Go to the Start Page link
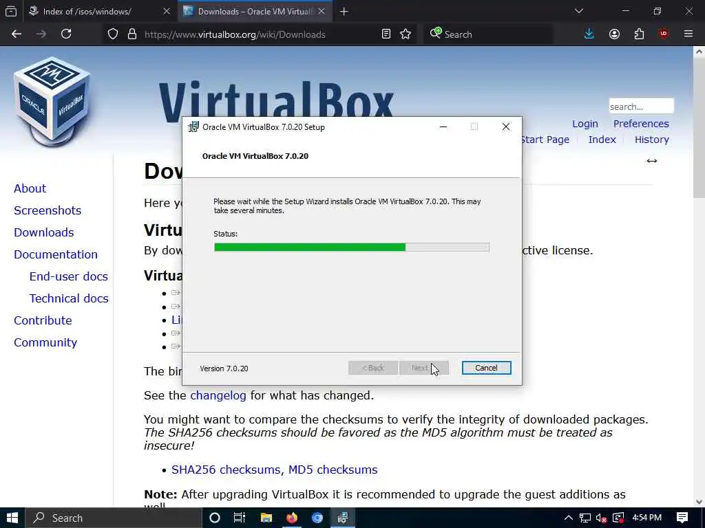 click(545, 139)
